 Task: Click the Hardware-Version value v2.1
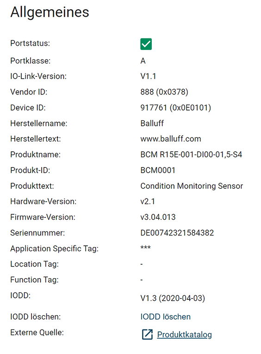coord(148,201)
